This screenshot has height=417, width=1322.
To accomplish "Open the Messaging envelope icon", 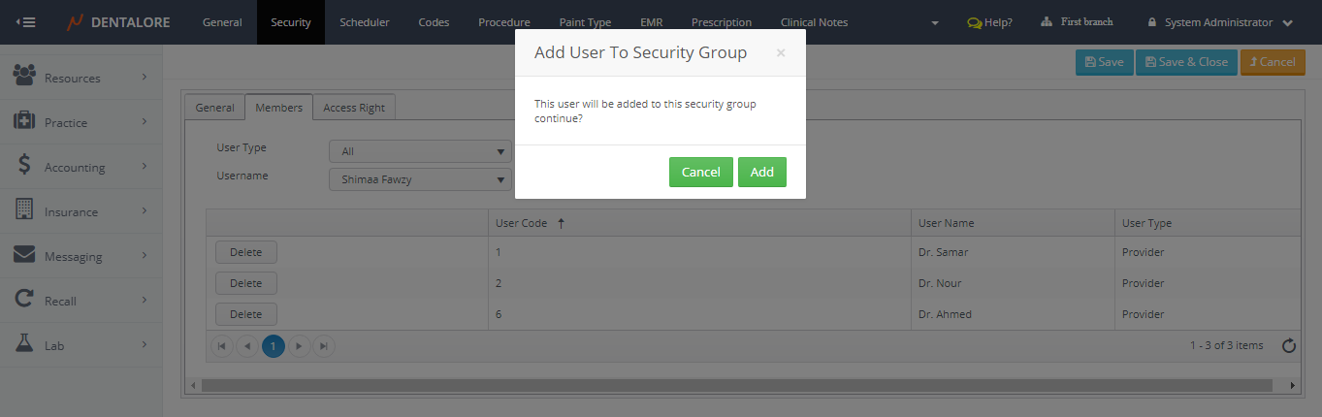I will coord(24,255).
